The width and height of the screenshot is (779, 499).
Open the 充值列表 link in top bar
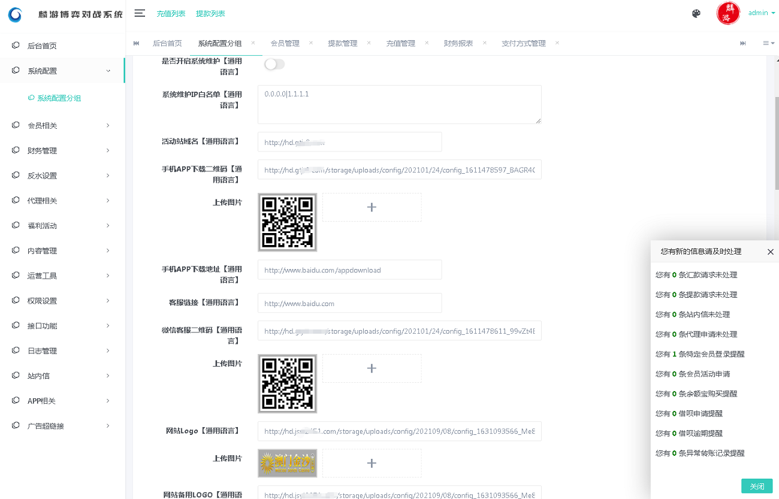pyautogui.click(x=171, y=13)
